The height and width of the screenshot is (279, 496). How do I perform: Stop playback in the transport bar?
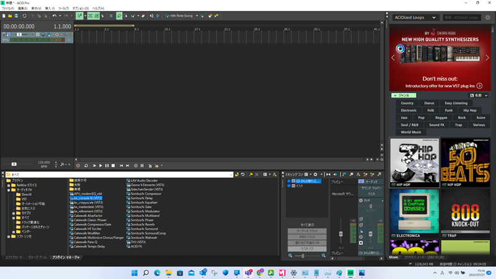click(113, 166)
